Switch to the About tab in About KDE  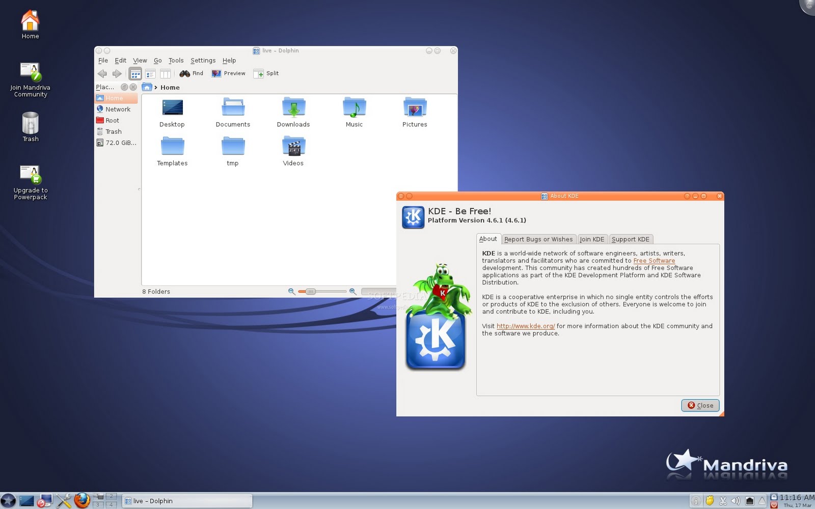(x=488, y=239)
